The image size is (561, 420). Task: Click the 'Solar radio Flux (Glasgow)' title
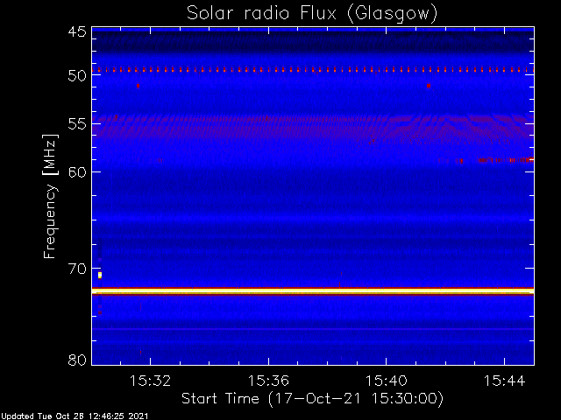pyautogui.click(x=312, y=14)
